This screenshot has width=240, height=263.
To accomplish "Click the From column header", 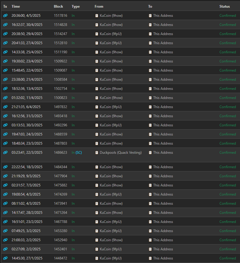I will coord(99,6).
